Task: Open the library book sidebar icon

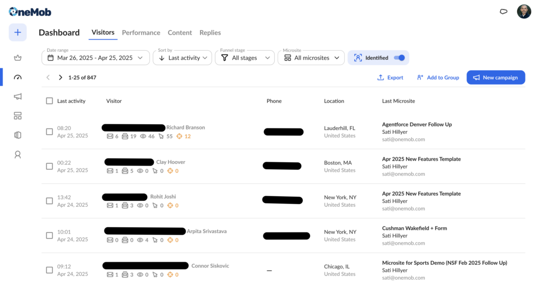Action: [x=17, y=135]
